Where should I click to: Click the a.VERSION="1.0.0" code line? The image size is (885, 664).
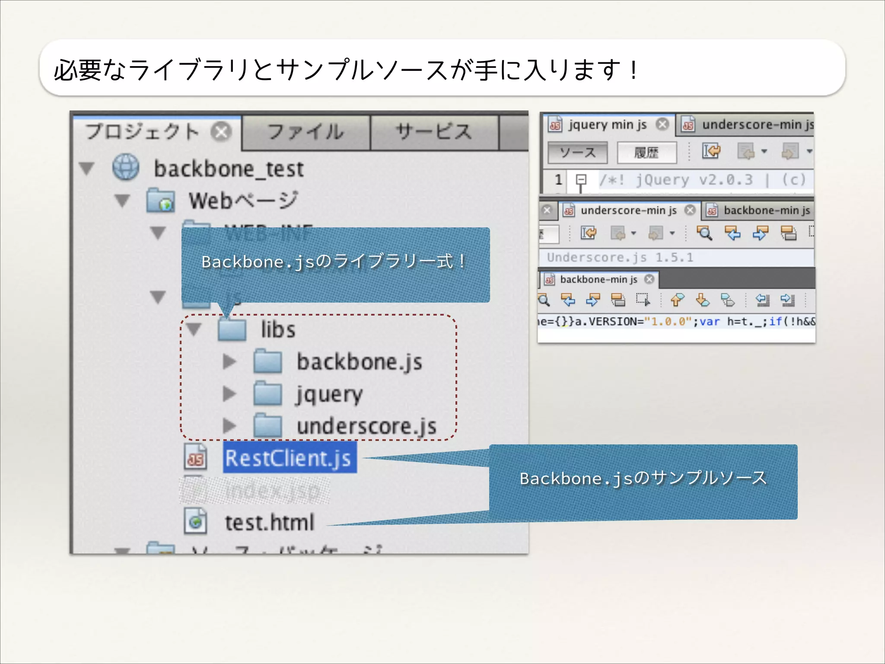click(676, 322)
